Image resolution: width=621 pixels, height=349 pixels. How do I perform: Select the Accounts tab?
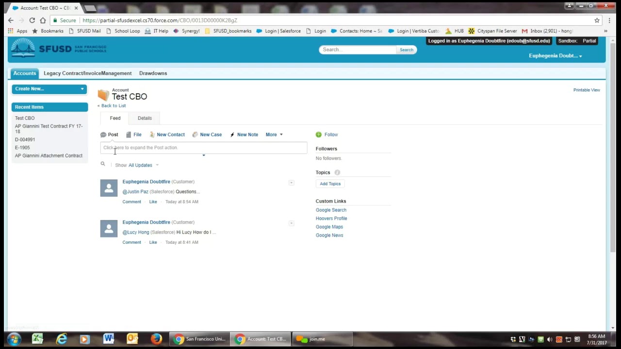[25, 73]
